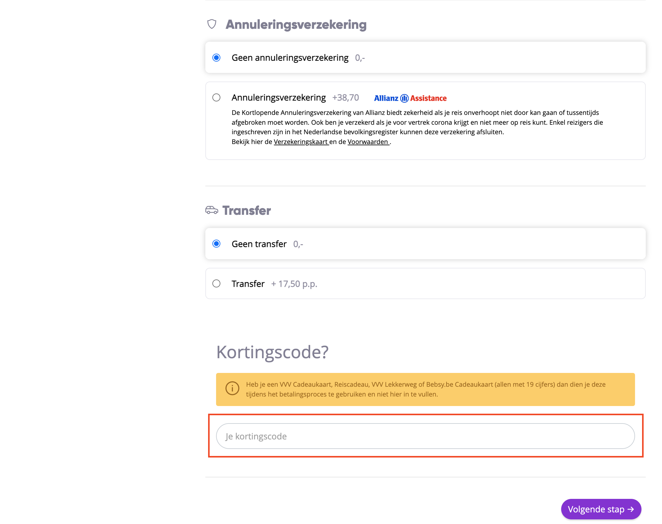Click the Transfer section heading
This screenshot has width=662, height=524.
[x=247, y=211]
